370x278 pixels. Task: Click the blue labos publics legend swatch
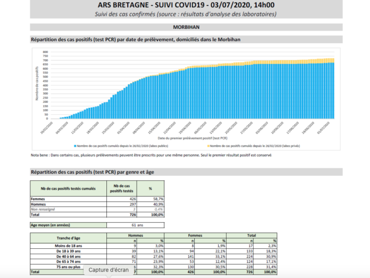click(x=75, y=146)
